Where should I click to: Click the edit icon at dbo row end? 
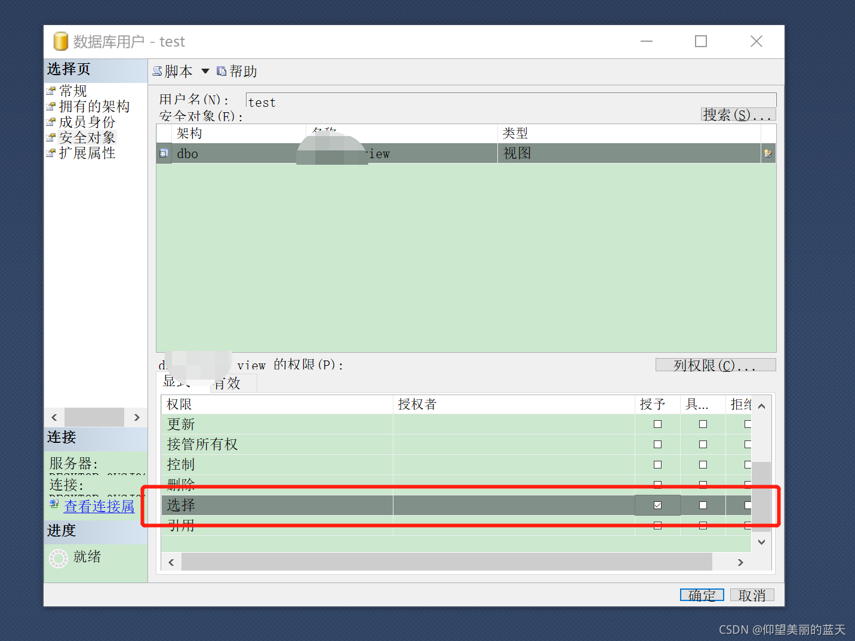(x=768, y=153)
